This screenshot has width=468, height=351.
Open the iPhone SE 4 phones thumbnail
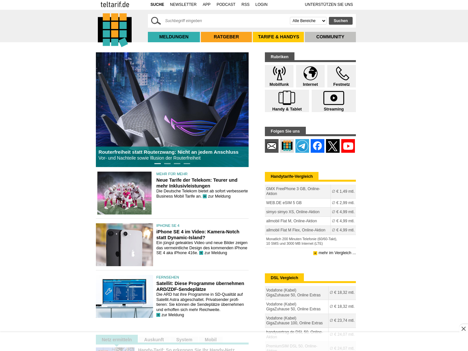coord(124,245)
